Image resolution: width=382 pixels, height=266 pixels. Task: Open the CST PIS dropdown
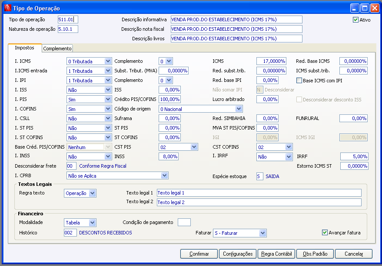(194, 147)
